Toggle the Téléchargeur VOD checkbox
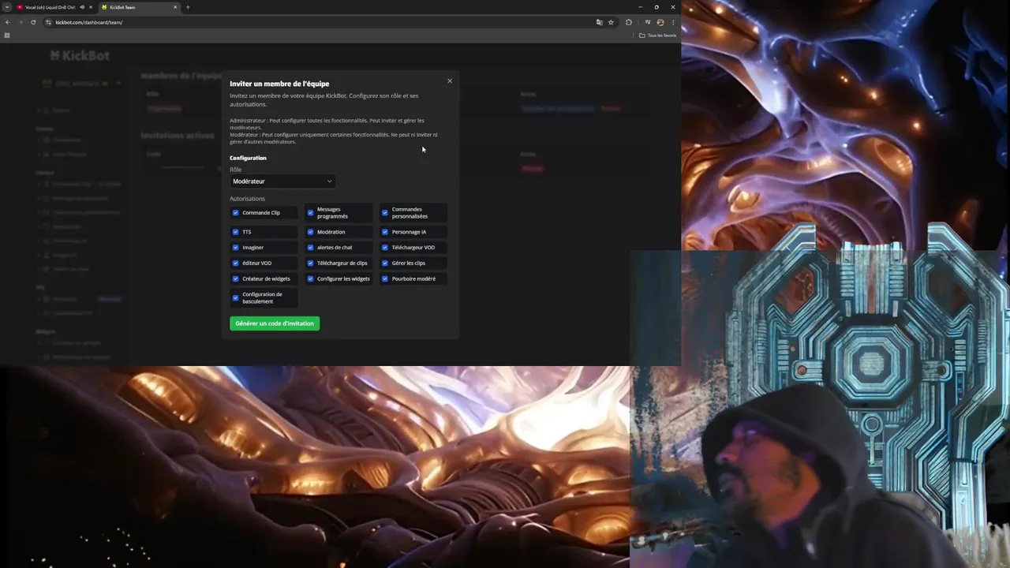Screen dimensions: 1010x568 pyautogui.click(x=385, y=248)
